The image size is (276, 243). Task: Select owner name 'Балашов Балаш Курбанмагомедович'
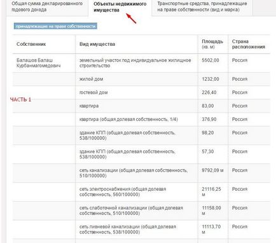pos(39,63)
